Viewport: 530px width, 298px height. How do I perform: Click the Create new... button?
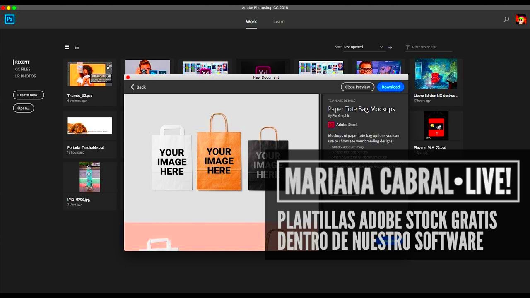(x=29, y=95)
